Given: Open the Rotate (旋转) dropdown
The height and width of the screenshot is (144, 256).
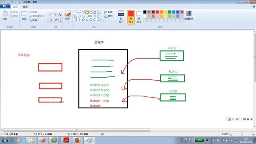Looking at the screenshot, I should click(x=34, y=20).
